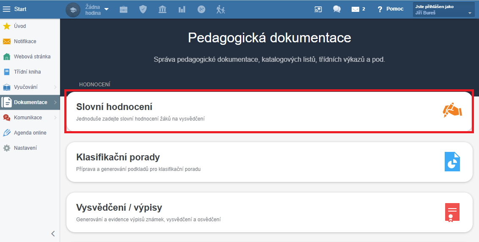Open the hamburger Start menu icon
Image resolution: width=479 pixels, height=242 pixels.
click(6, 9)
